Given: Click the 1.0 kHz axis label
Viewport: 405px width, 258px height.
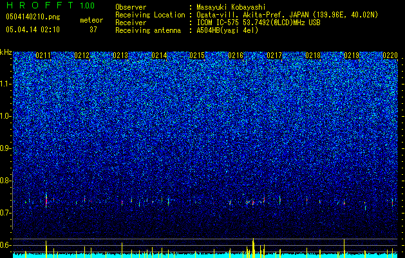Looking at the screenshot, I should [6, 116].
